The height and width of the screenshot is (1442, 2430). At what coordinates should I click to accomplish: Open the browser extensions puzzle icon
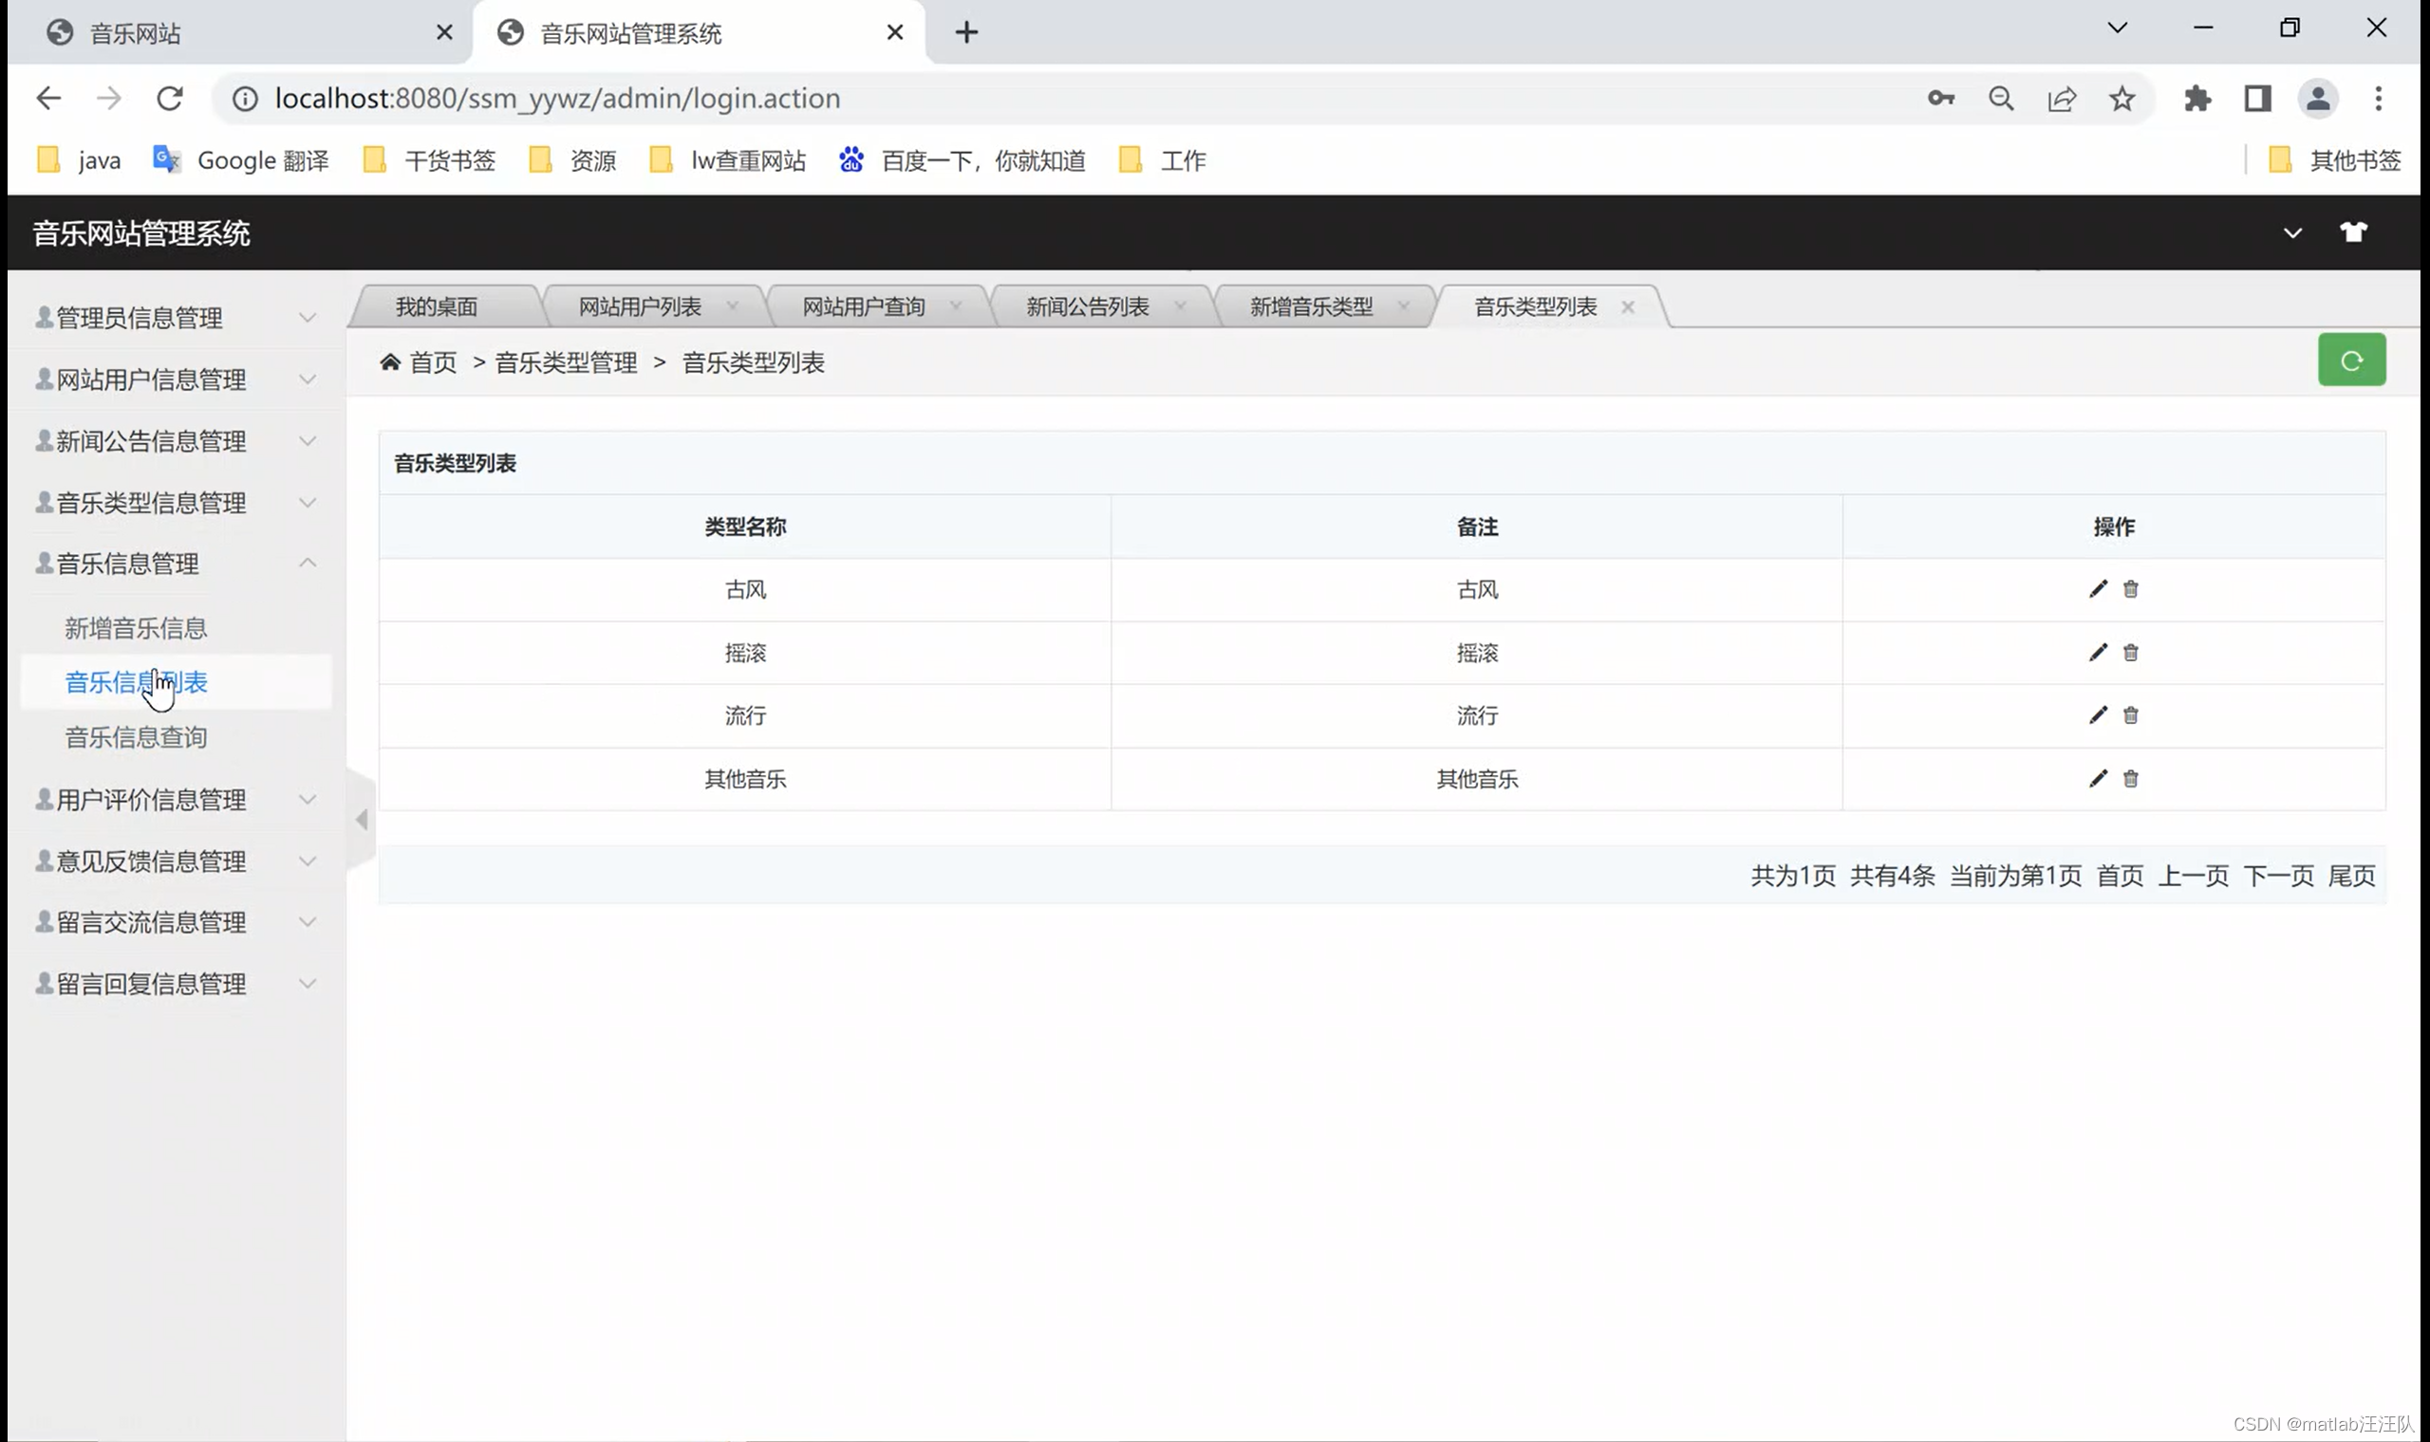(x=2196, y=98)
